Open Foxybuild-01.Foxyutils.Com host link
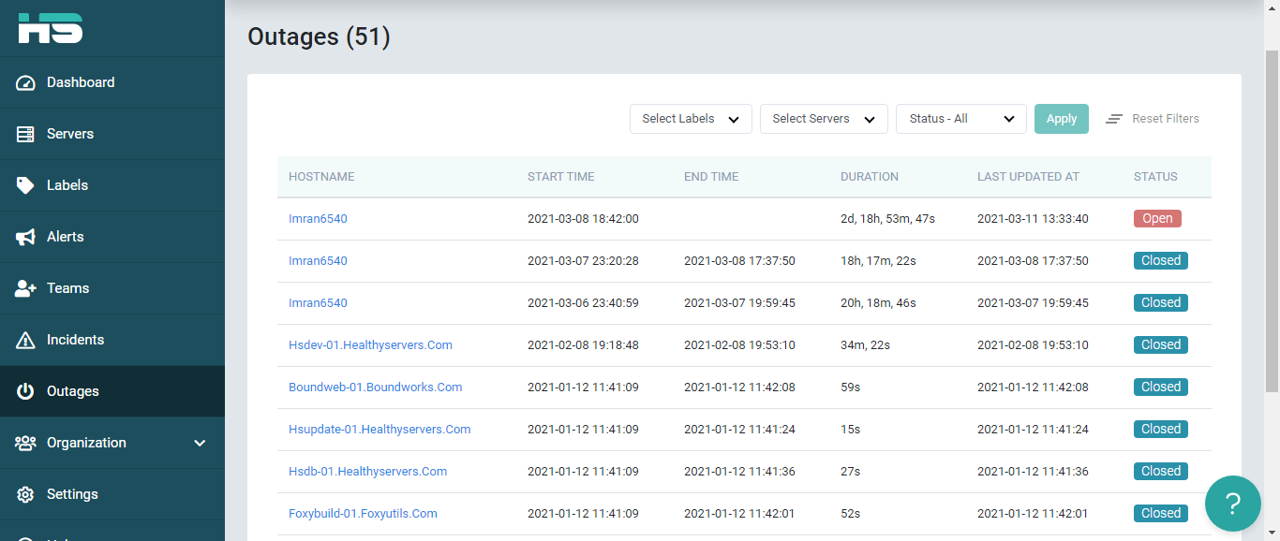Viewport: 1280px width, 541px height. point(363,513)
